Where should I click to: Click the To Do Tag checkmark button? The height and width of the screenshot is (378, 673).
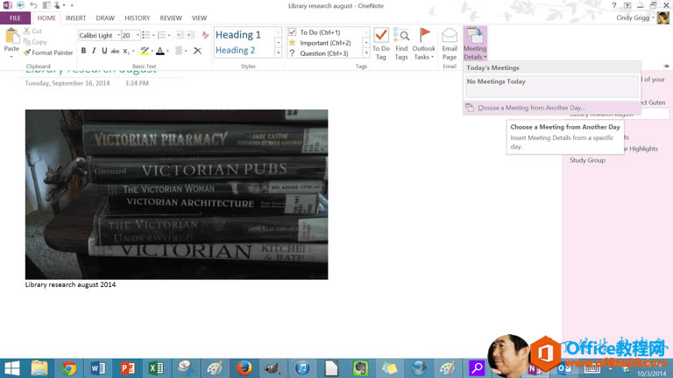(380, 44)
